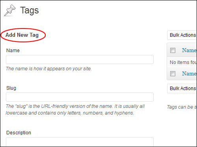Click the pushpin icon beside Tags
The height and width of the screenshot is (147, 197).
[x=10, y=11]
